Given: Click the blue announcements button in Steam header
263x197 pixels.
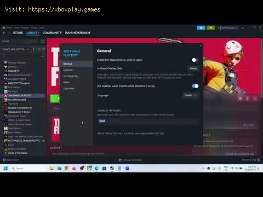Looking at the screenshot, I should pos(201,28).
